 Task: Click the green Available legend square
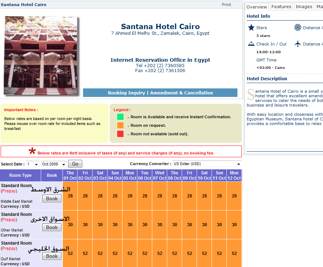click(x=120, y=117)
